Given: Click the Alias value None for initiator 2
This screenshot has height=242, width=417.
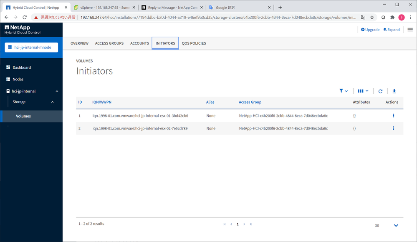Looking at the screenshot, I should point(211,128).
